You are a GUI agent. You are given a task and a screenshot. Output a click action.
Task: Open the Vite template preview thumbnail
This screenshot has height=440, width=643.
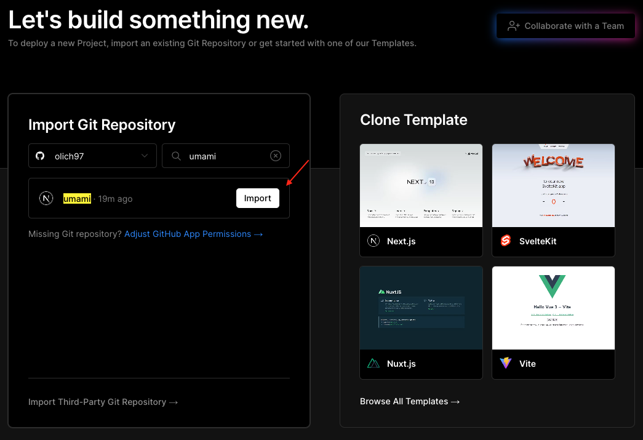553,308
